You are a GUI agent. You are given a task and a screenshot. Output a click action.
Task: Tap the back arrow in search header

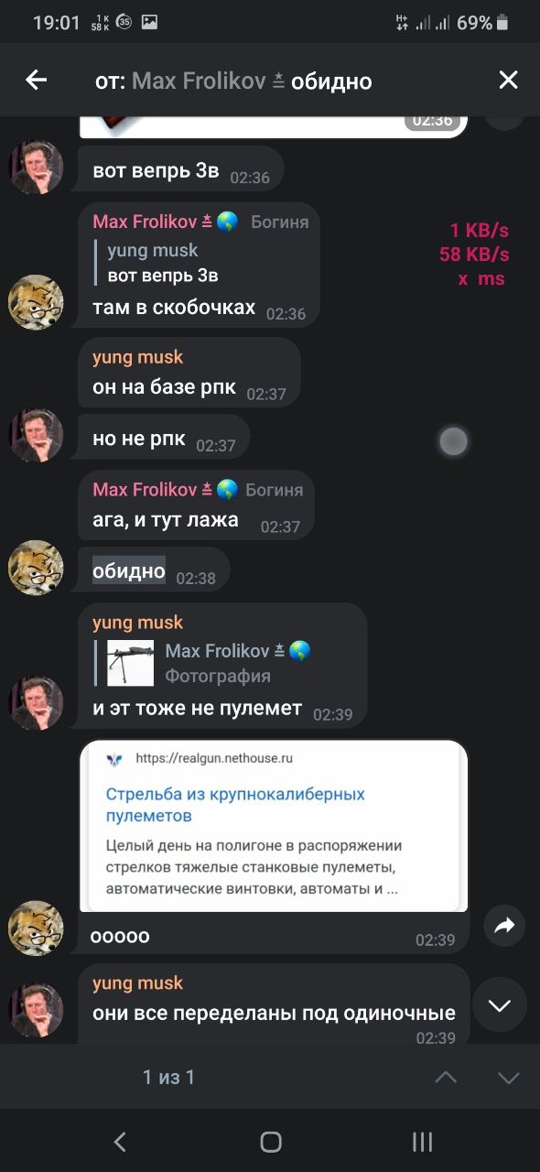pyautogui.click(x=36, y=81)
